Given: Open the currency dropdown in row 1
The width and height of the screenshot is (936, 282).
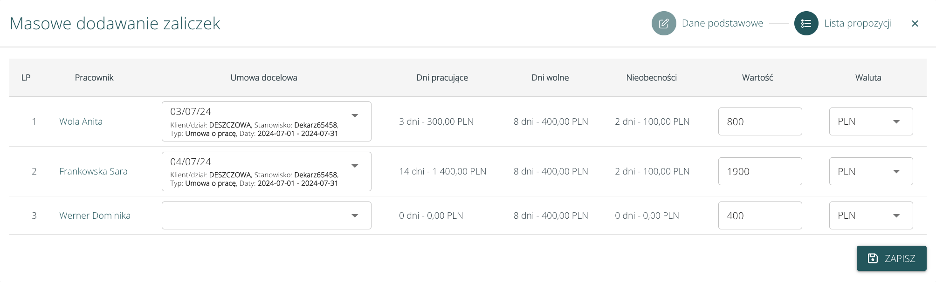Looking at the screenshot, I should point(871,121).
